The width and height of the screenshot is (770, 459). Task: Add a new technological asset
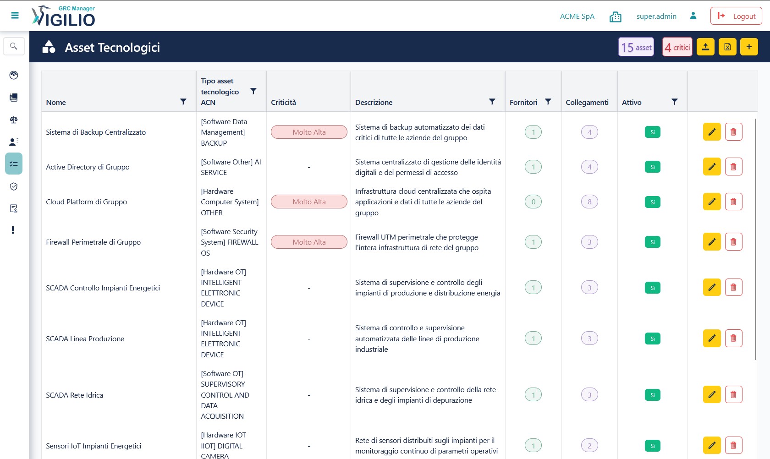(749, 47)
